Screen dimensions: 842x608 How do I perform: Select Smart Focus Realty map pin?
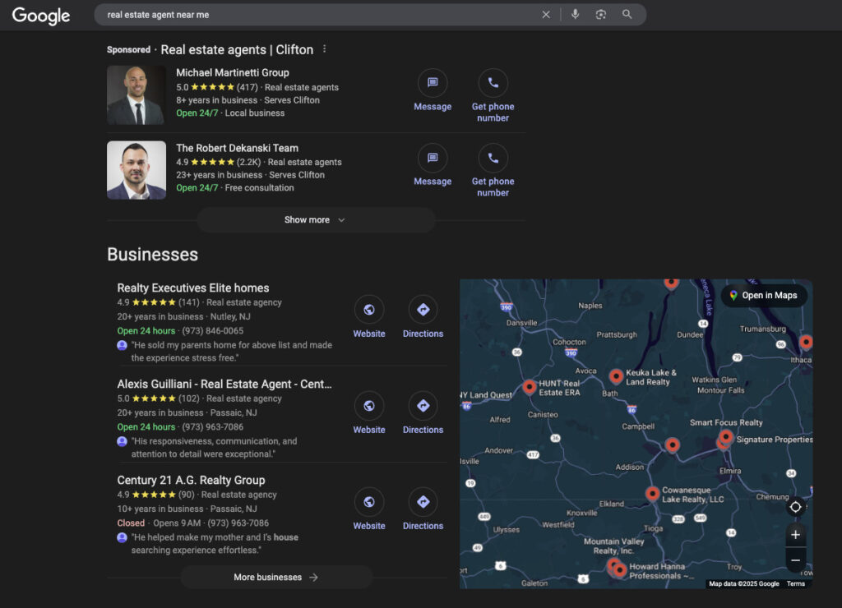pyautogui.click(x=726, y=436)
